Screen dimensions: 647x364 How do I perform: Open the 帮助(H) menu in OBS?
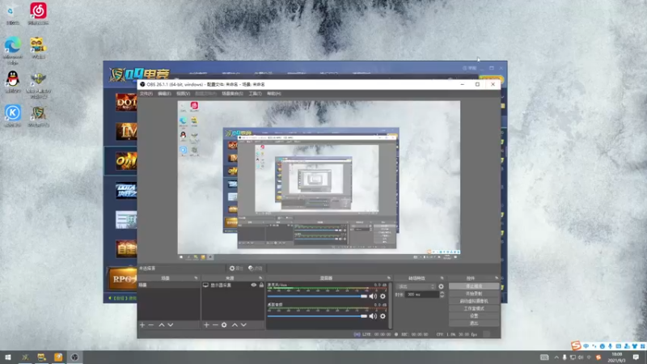(273, 94)
